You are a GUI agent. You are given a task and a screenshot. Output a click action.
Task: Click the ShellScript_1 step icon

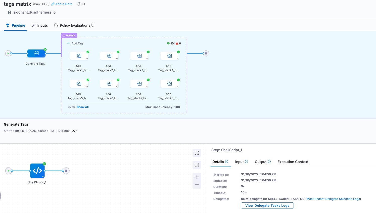pos(37,171)
